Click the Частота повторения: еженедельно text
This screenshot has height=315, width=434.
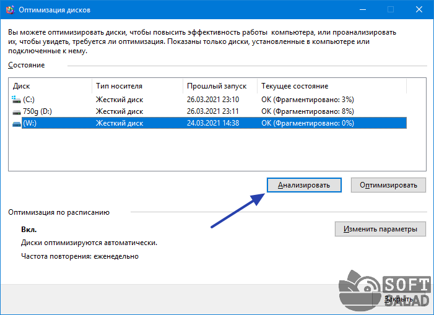point(80,256)
